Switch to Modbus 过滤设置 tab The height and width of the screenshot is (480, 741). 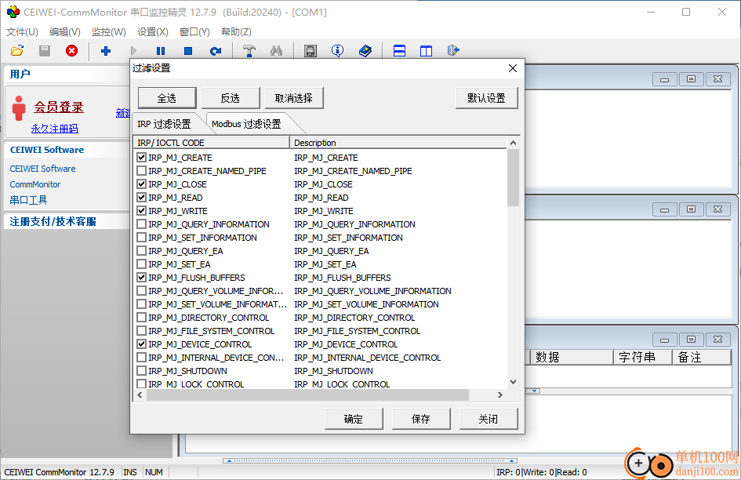246,124
